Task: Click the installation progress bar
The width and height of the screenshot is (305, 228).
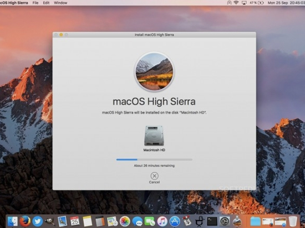Action: [x=154, y=159]
